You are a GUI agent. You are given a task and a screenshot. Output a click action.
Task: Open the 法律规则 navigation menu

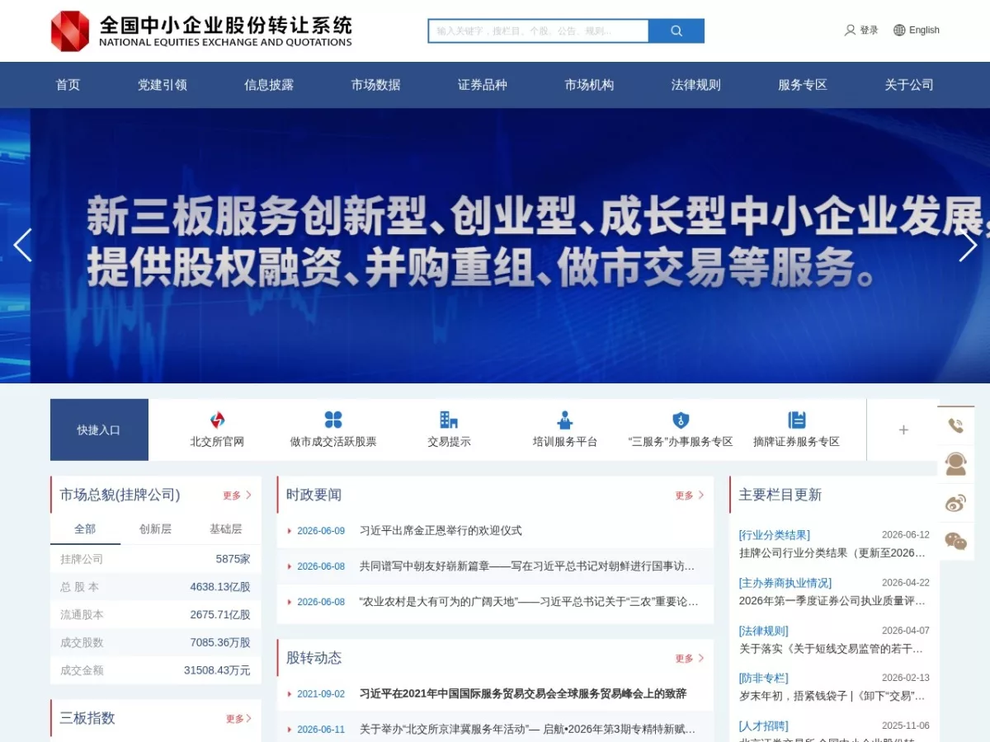696,85
